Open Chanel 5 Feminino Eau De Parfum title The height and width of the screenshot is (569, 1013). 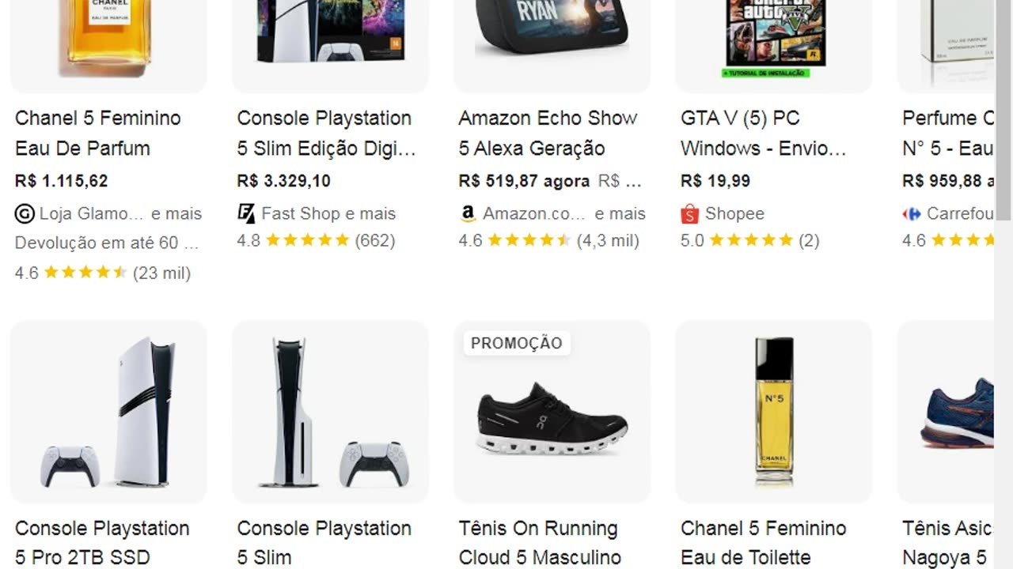click(98, 133)
